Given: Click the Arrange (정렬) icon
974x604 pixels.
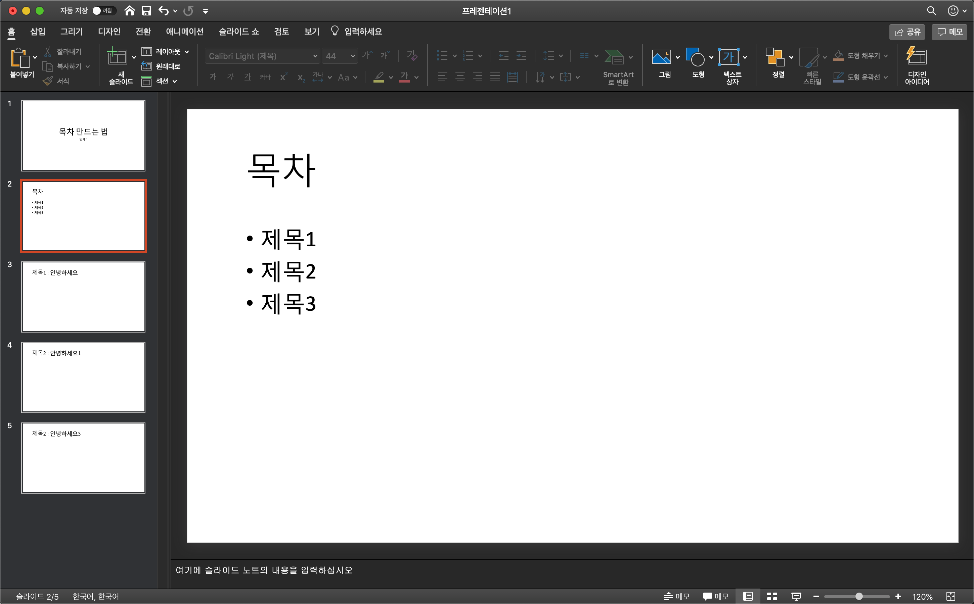Looking at the screenshot, I should (774, 57).
